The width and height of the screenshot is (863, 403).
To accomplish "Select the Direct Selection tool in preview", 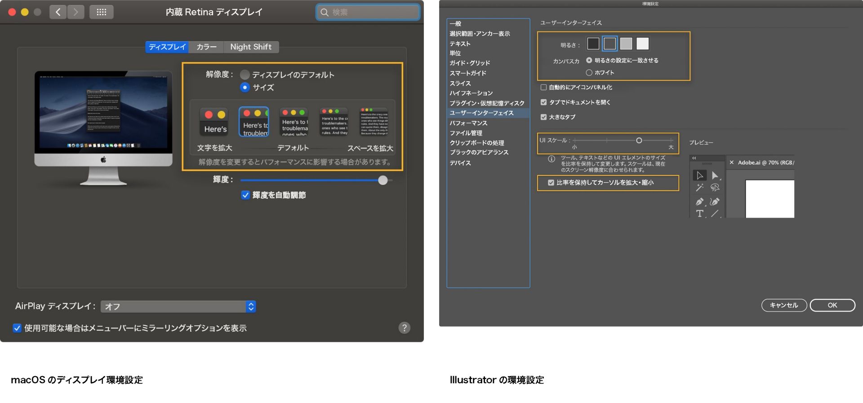I will click(715, 175).
